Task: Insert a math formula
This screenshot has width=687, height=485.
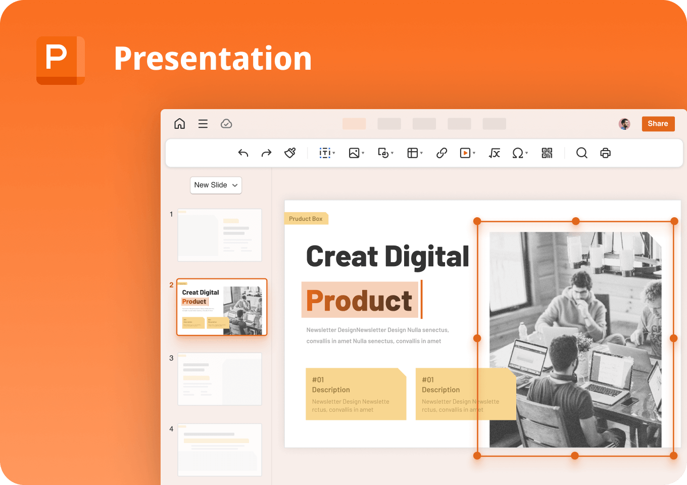Action: [x=494, y=153]
